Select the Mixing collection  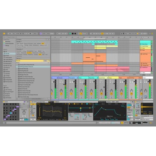point(7,46)
